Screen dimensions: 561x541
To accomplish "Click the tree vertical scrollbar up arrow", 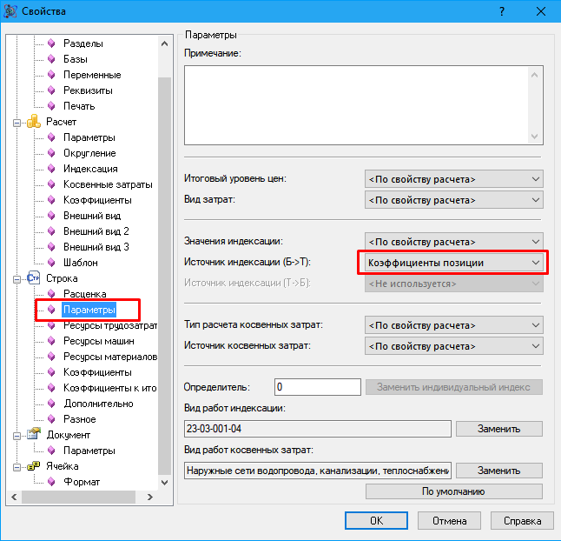I will pos(165,43).
